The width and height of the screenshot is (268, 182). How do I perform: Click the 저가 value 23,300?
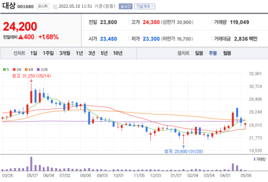click(x=151, y=39)
